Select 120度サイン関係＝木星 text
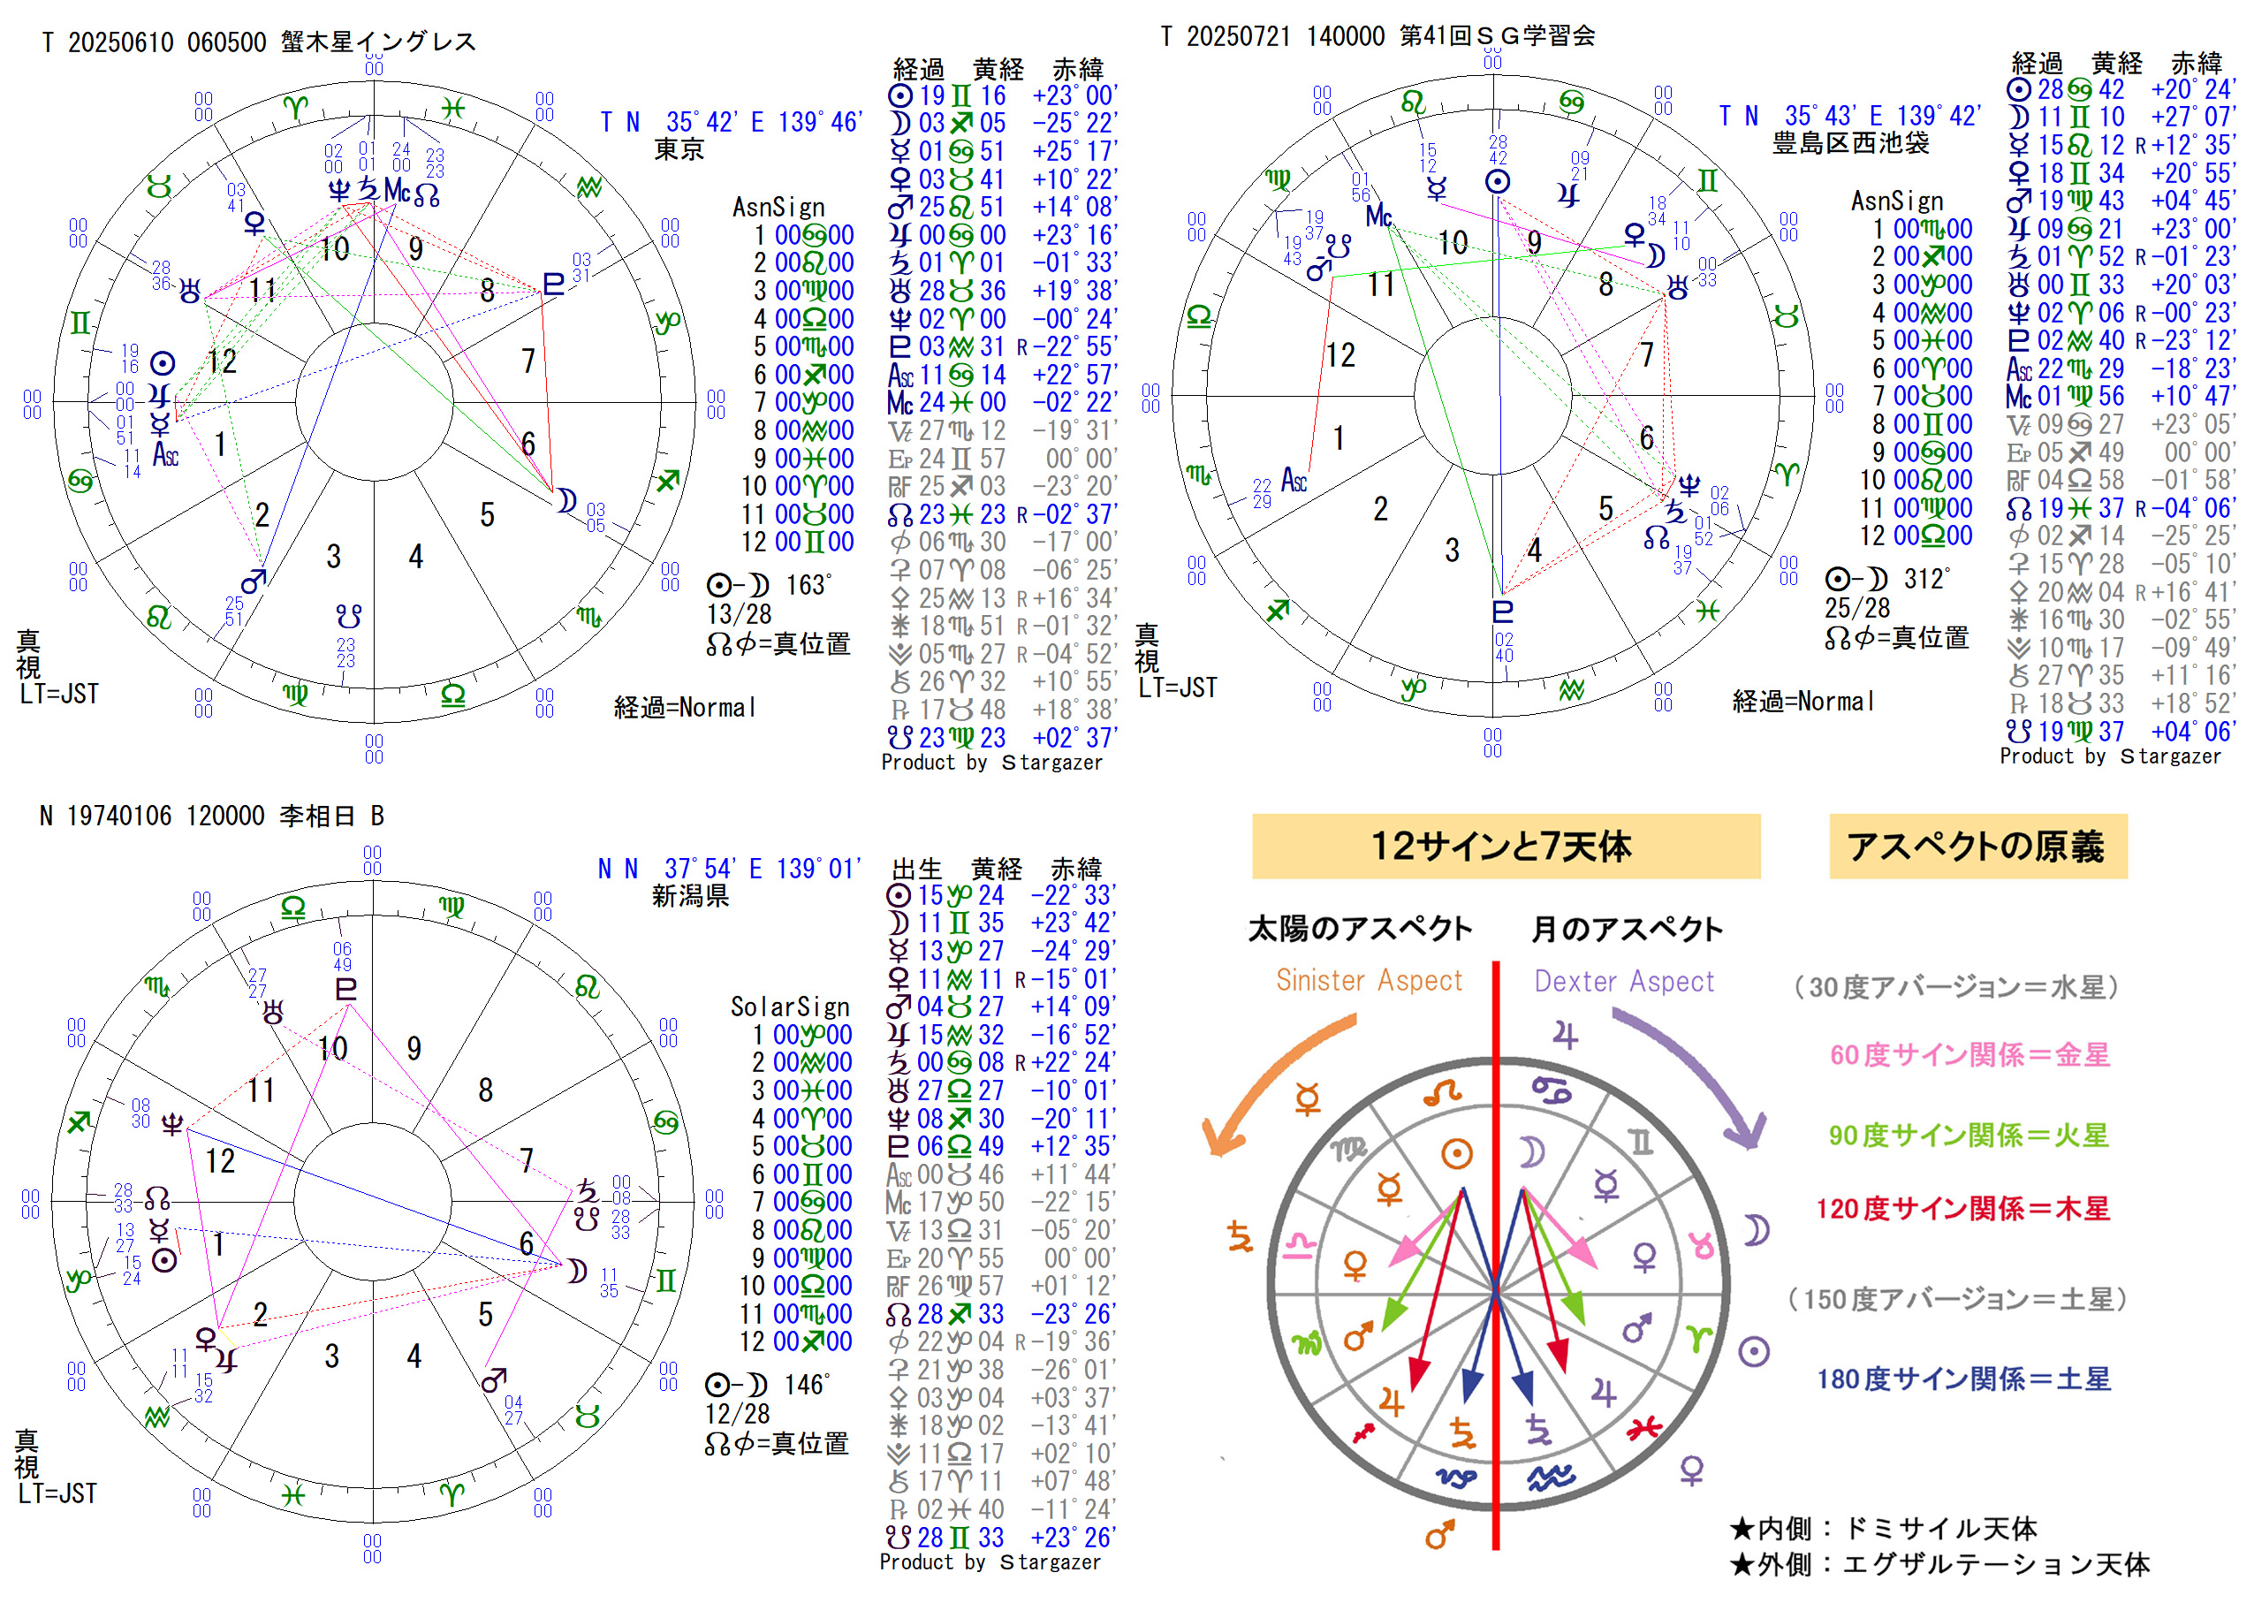This screenshot has width=2254, height=1603. click(x=1963, y=1208)
